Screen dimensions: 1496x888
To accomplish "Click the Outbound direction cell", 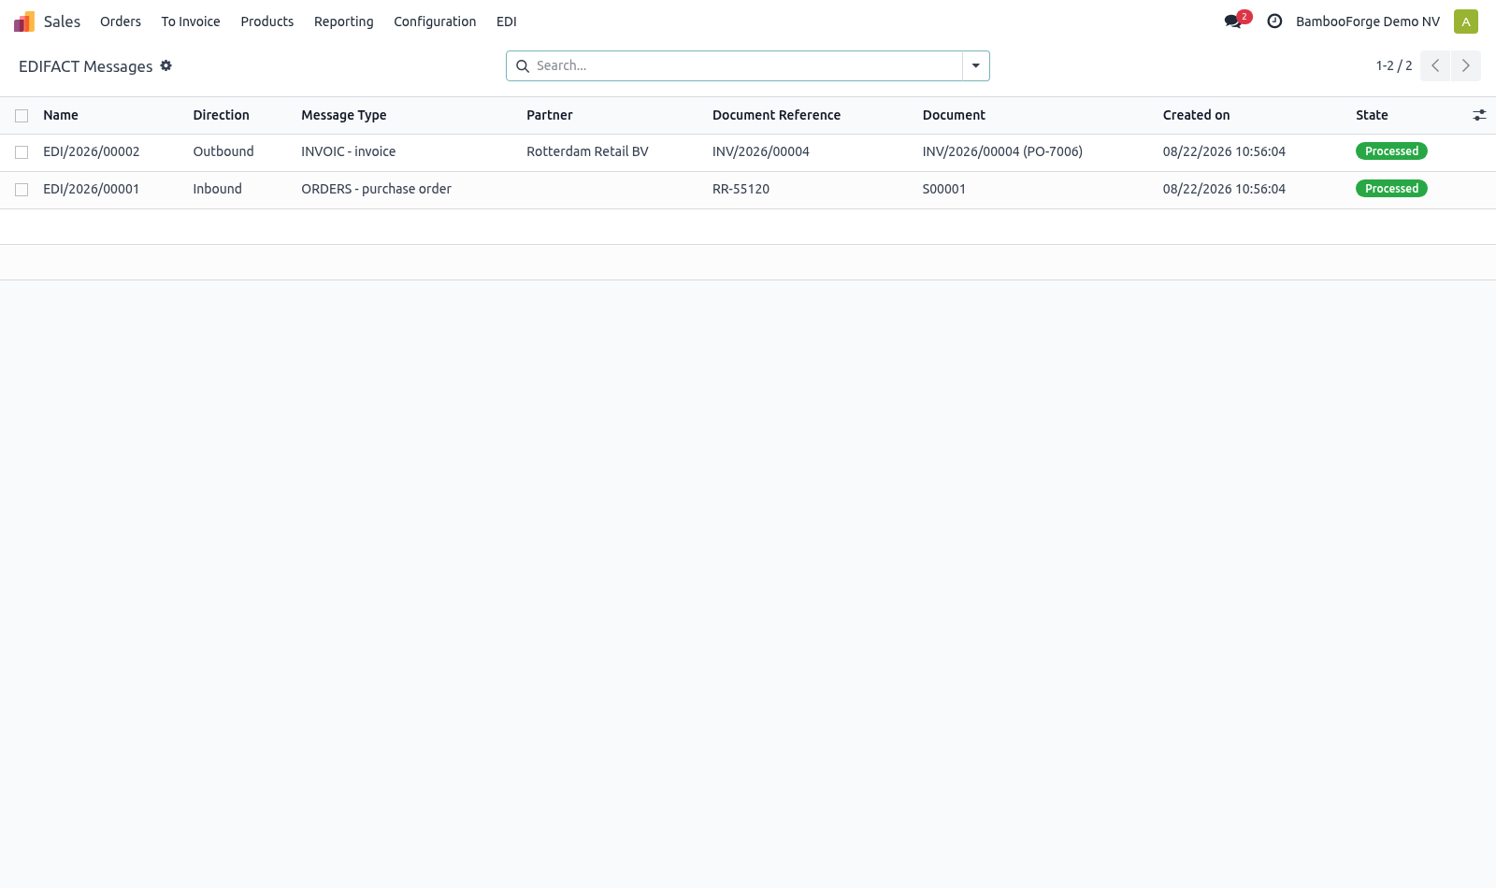I will [x=223, y=151].
